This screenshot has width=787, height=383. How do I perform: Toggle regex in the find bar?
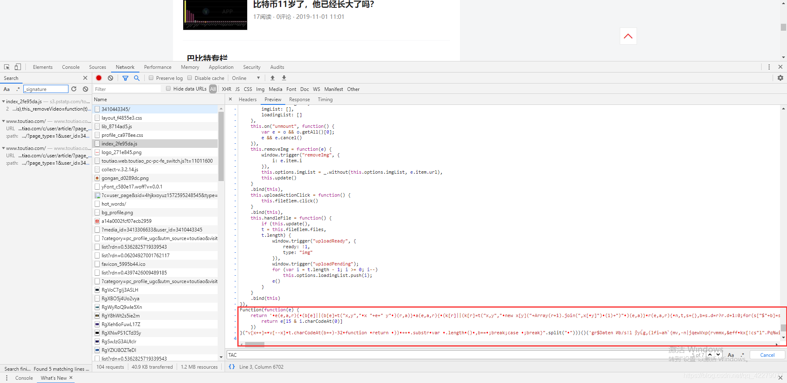[x=742, y=355]
